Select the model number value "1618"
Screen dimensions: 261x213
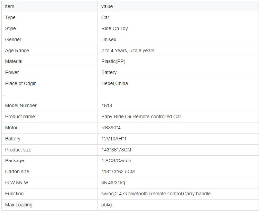pyautogui.click(x=107, y=106)
